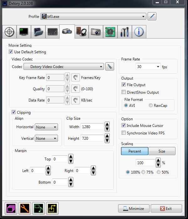188x219 pixels.
Task: Enable Synchronize Video FPS checkbox
Action: (123, 133)
